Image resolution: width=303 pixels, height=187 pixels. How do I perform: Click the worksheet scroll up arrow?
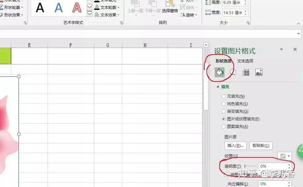[206, 45]
